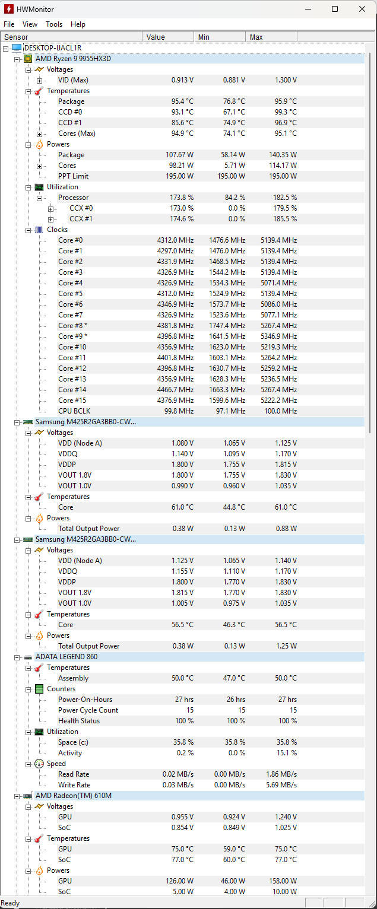Select the Power Cycle Count row

(182, 710)
